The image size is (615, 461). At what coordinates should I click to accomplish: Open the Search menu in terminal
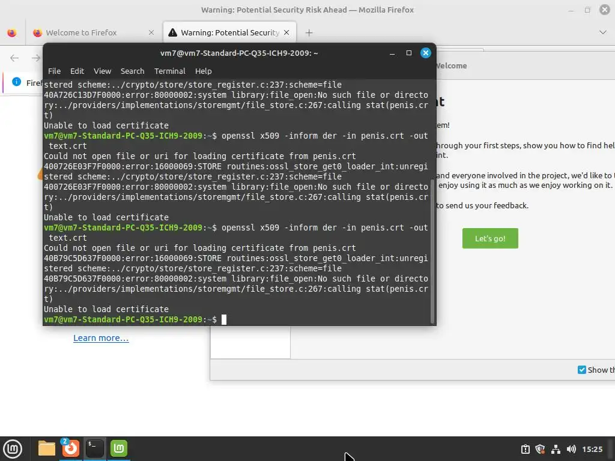[132, 71]
